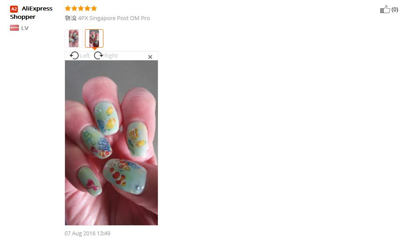The height and width of the screenshot is (241, 399).
Task: Click the LV country code
Action: tap(25, 28)
